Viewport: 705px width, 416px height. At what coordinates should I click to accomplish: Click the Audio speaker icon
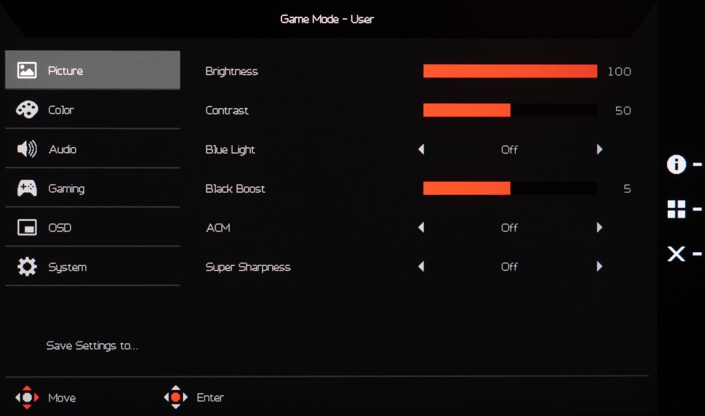pos(27,149)
